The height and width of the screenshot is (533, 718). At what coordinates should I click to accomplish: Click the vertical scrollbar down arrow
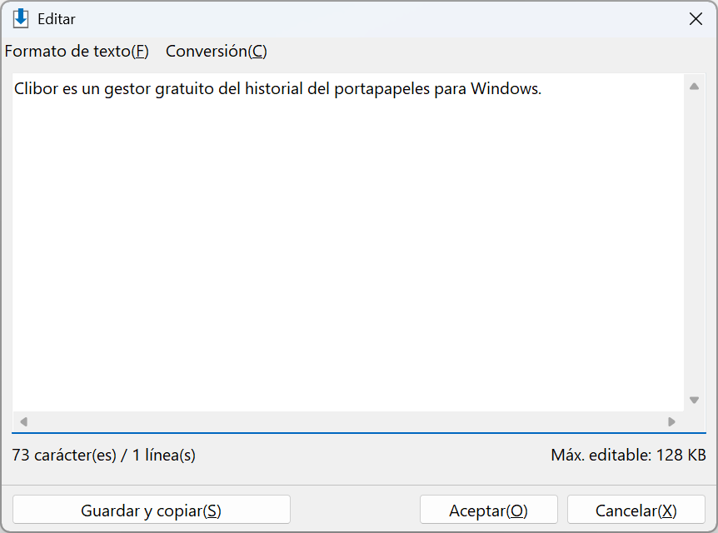[694, 400]
